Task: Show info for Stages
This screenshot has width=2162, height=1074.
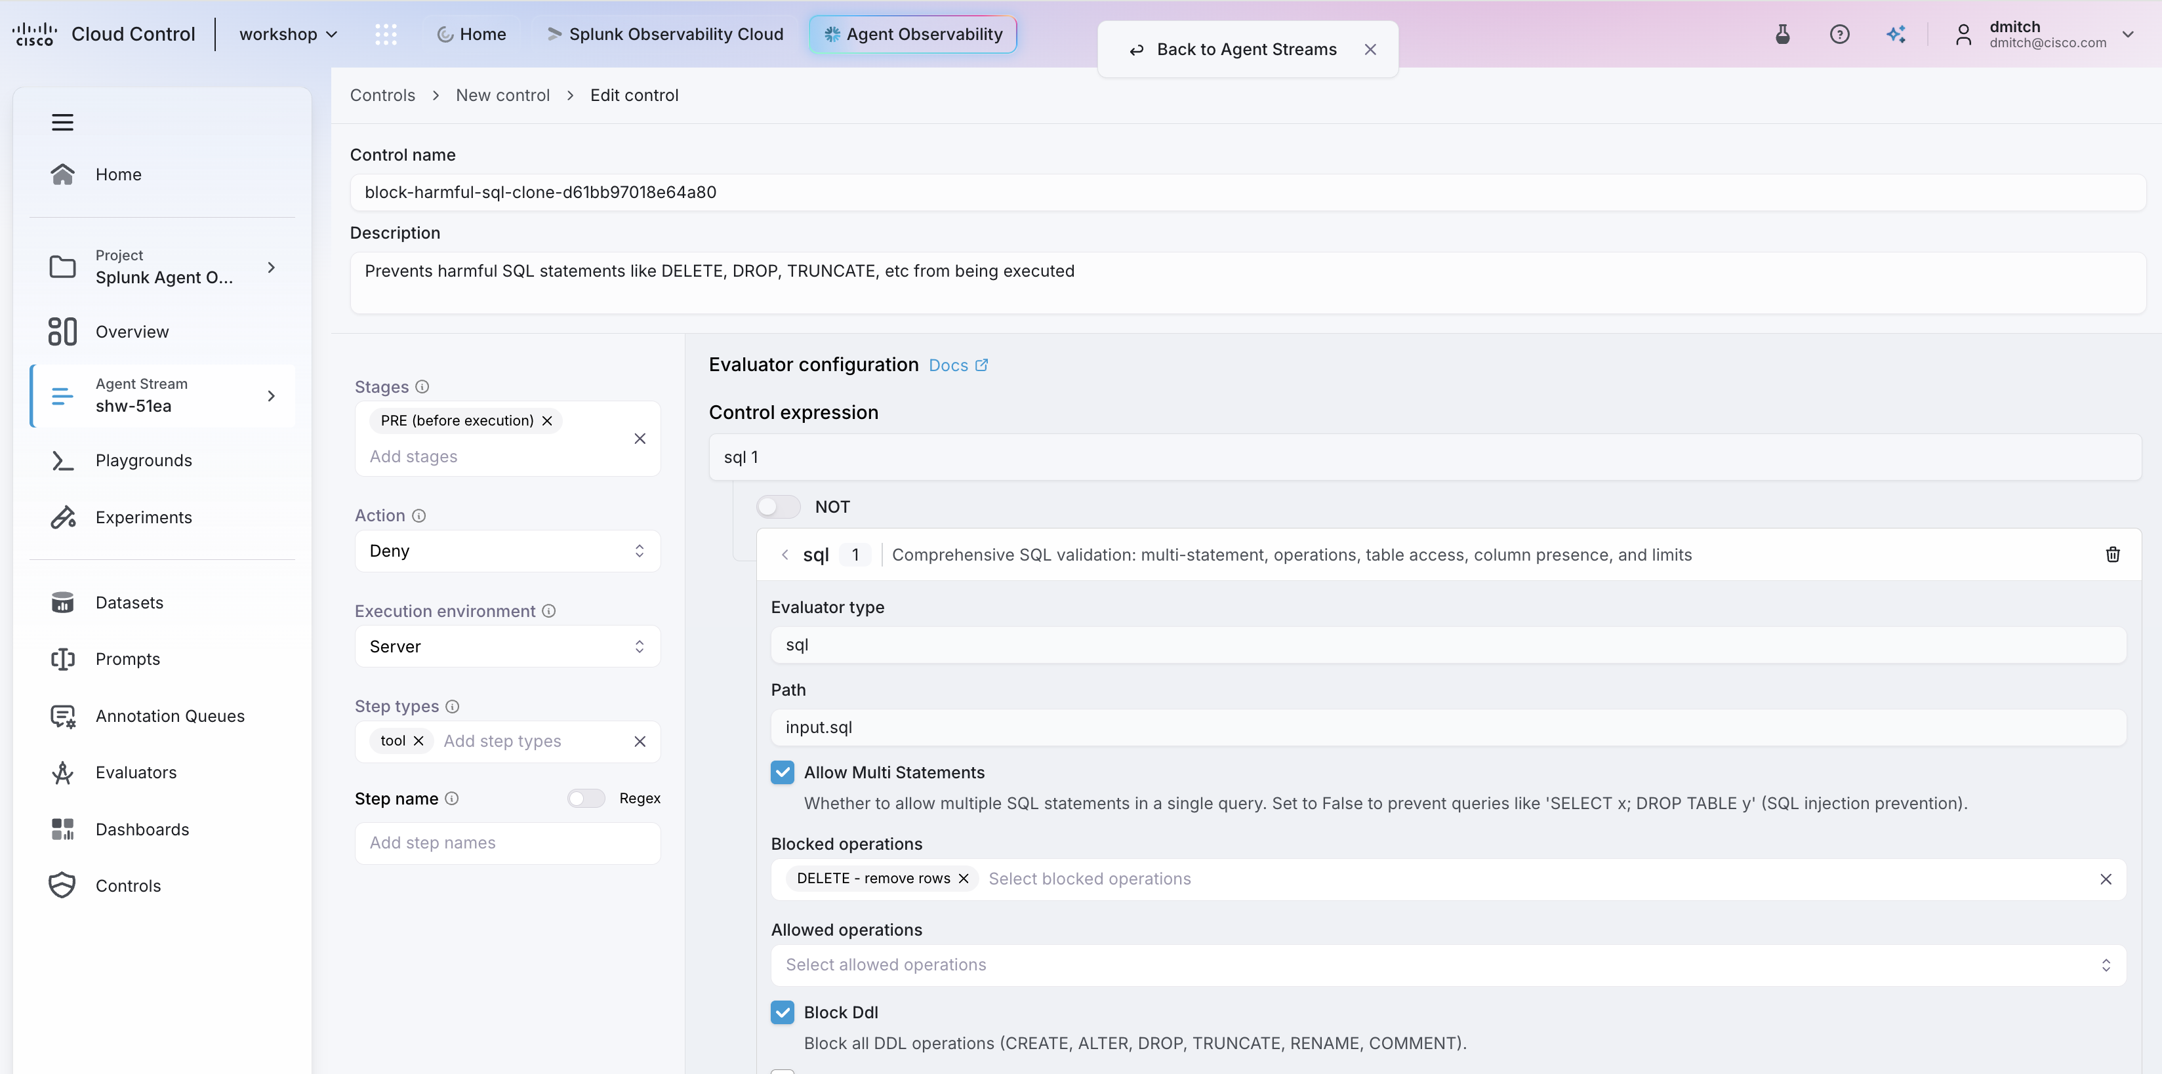Action: (422, 387)
